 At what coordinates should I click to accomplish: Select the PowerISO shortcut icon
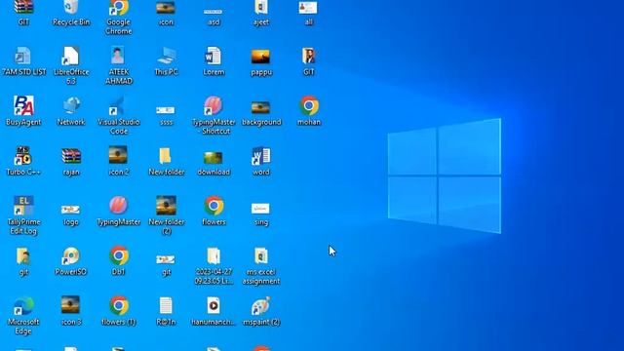(71, 261)
